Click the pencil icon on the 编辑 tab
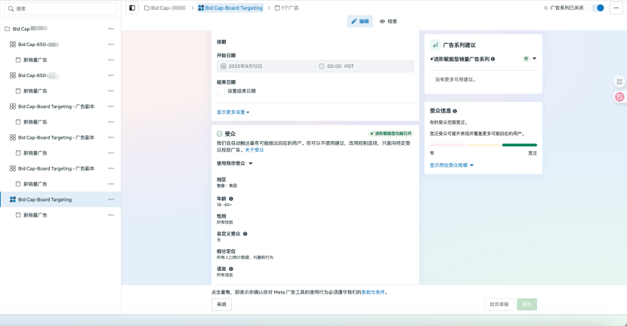The height and width of the screenshot is (326, 627). [354, 21]
